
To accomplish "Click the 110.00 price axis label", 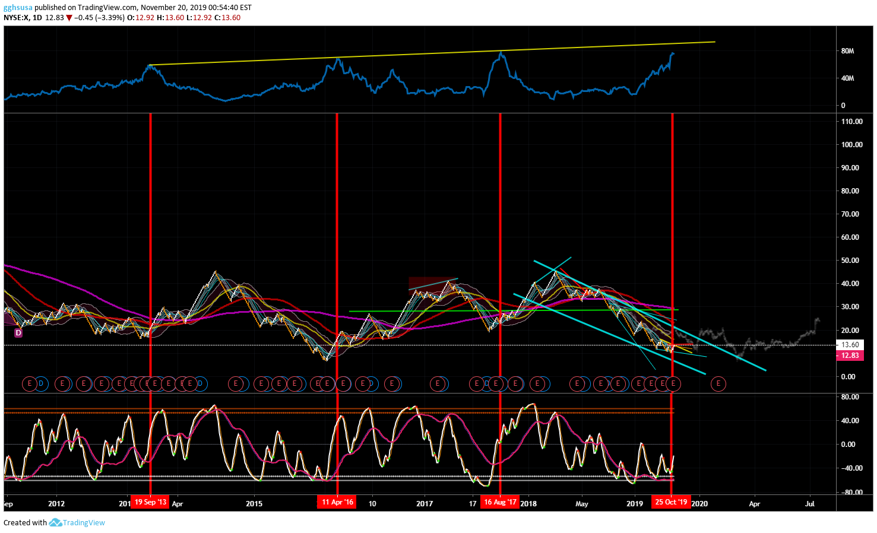I will pyautogui.click(x=851, y=122).
